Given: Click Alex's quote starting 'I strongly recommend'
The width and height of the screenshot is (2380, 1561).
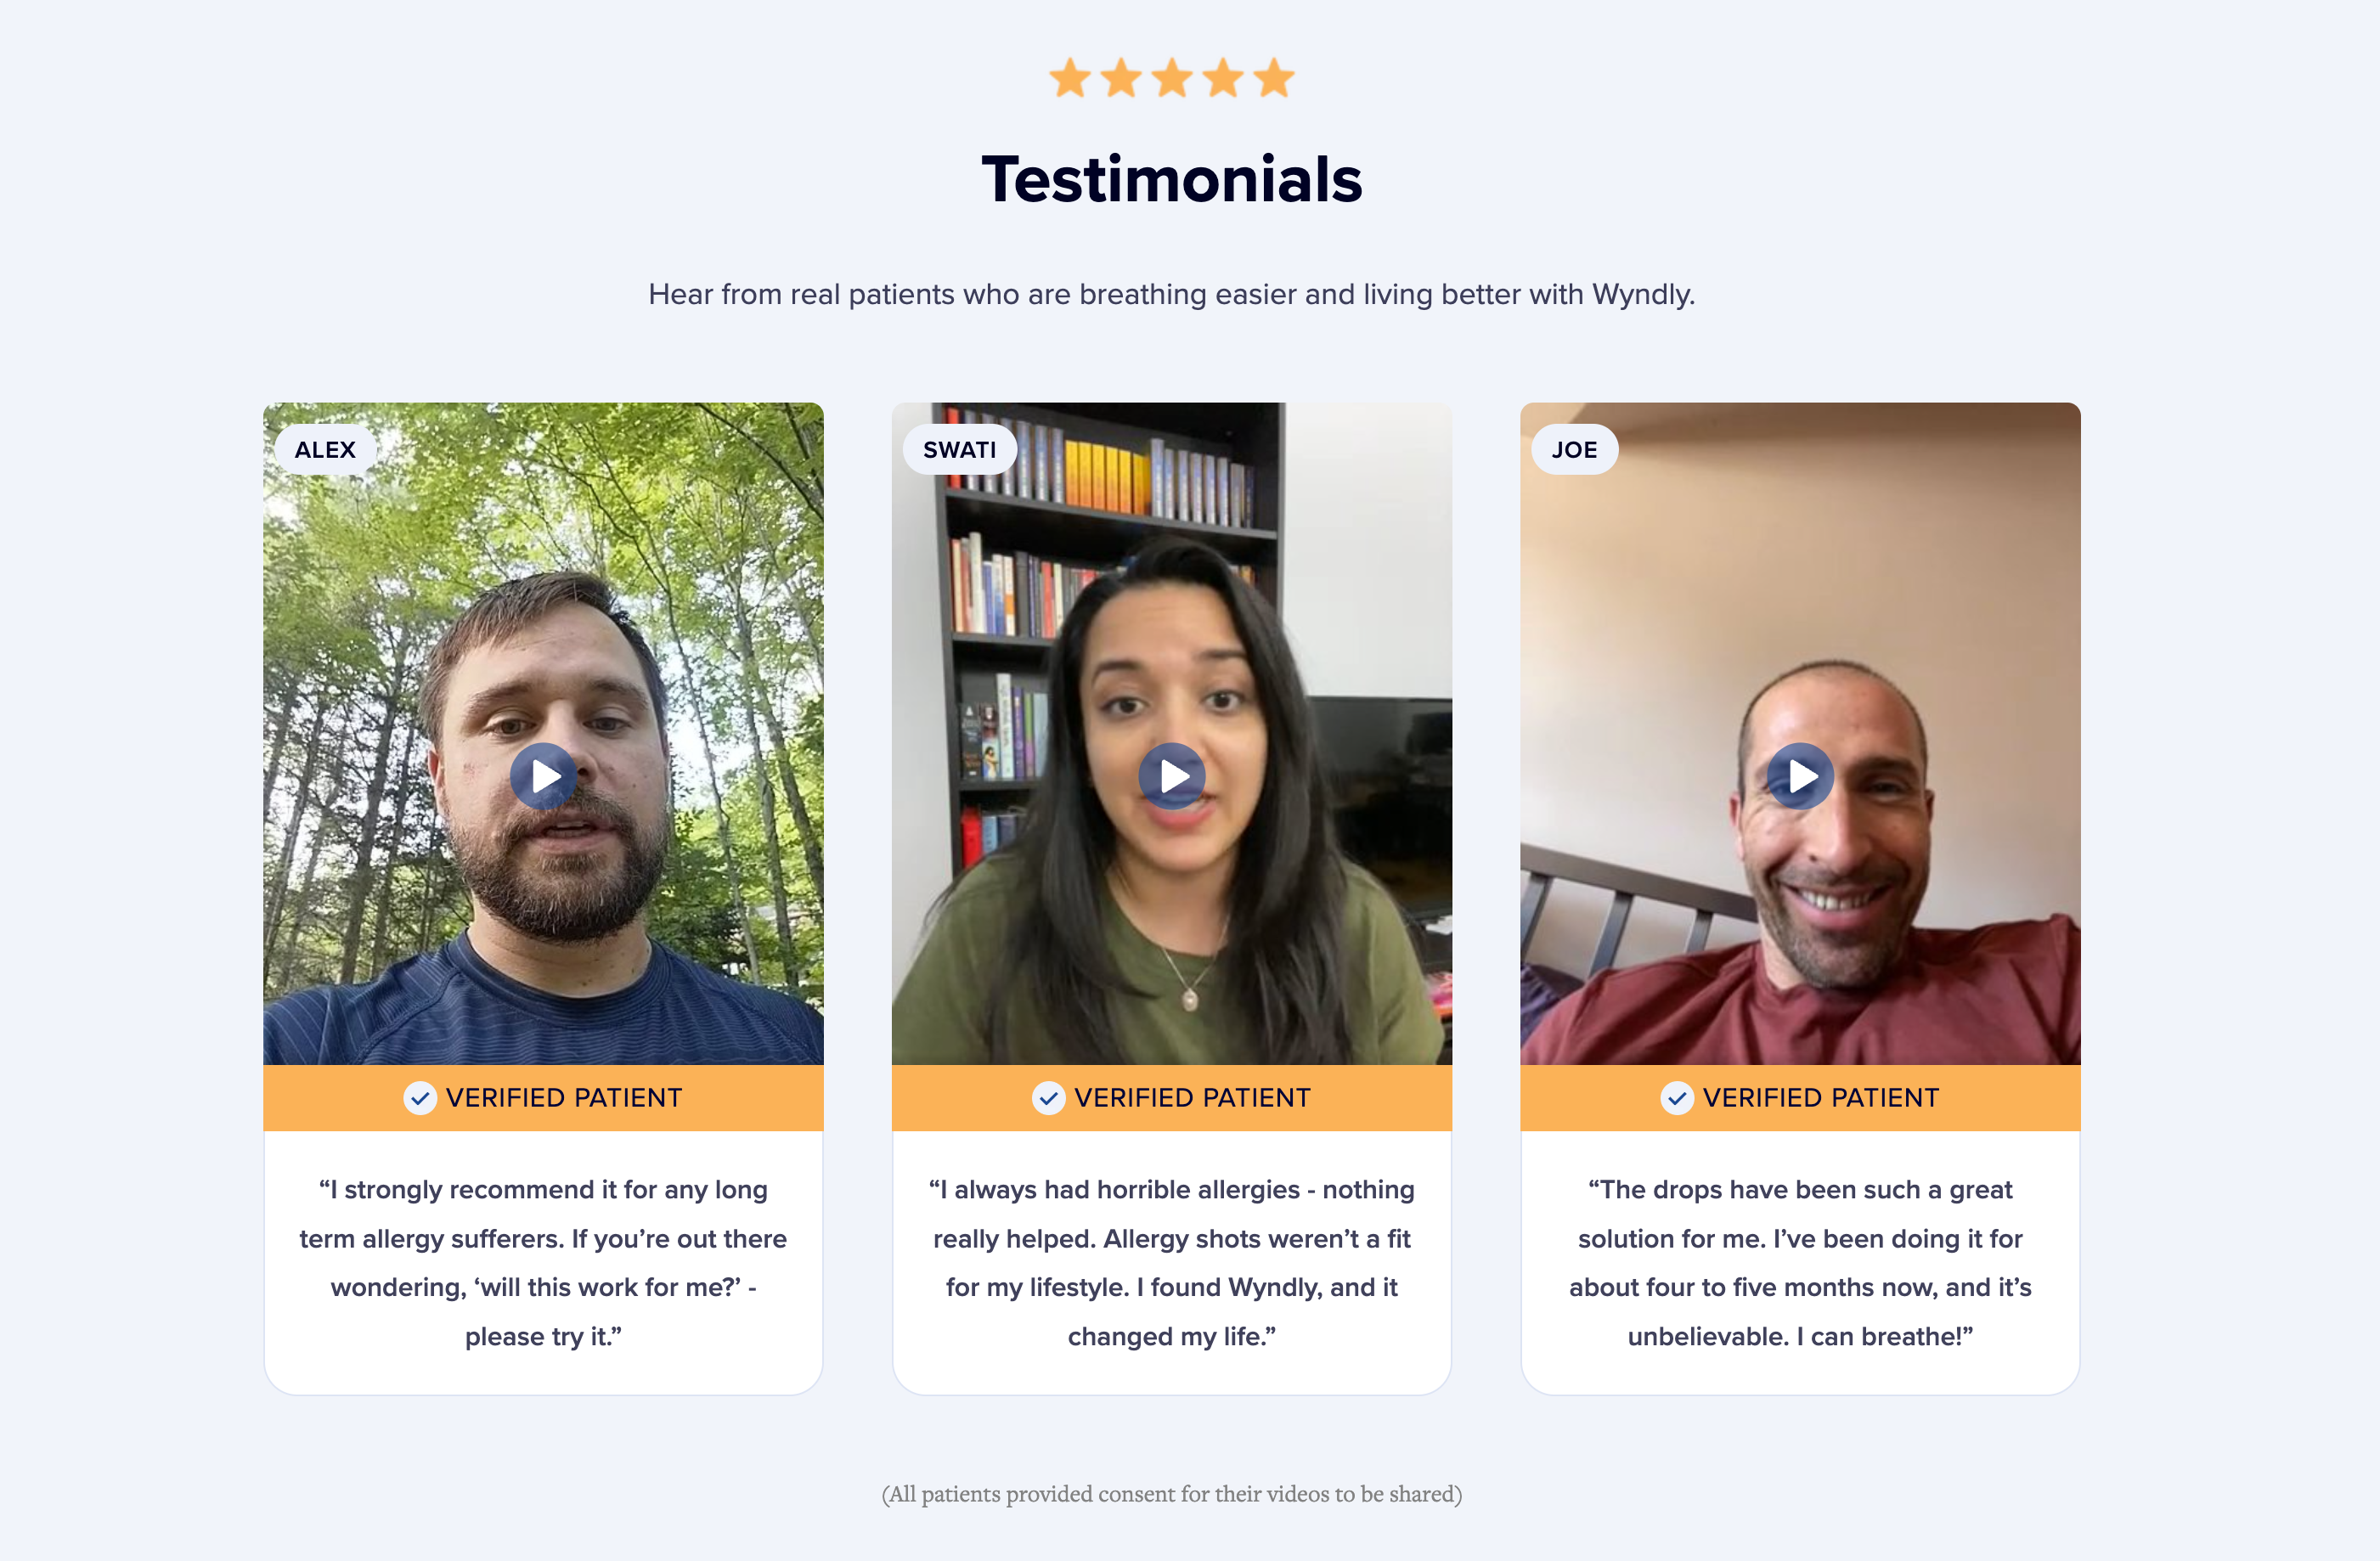Looking at the screenshot, I should pyautogui.click(x=543, y=1263).
